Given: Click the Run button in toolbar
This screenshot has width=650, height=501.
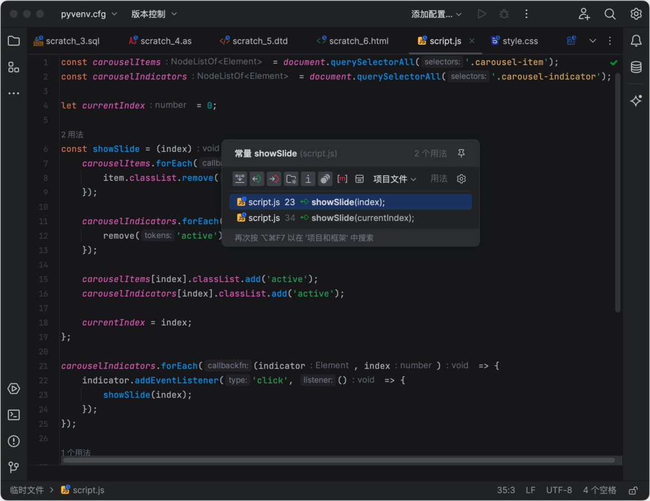Looking at the screenshot, I should 482,14.
